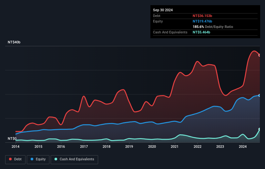Click the blue Equity endpoint marker
Viewport: 265px width, 169px height.
(260, 95)
